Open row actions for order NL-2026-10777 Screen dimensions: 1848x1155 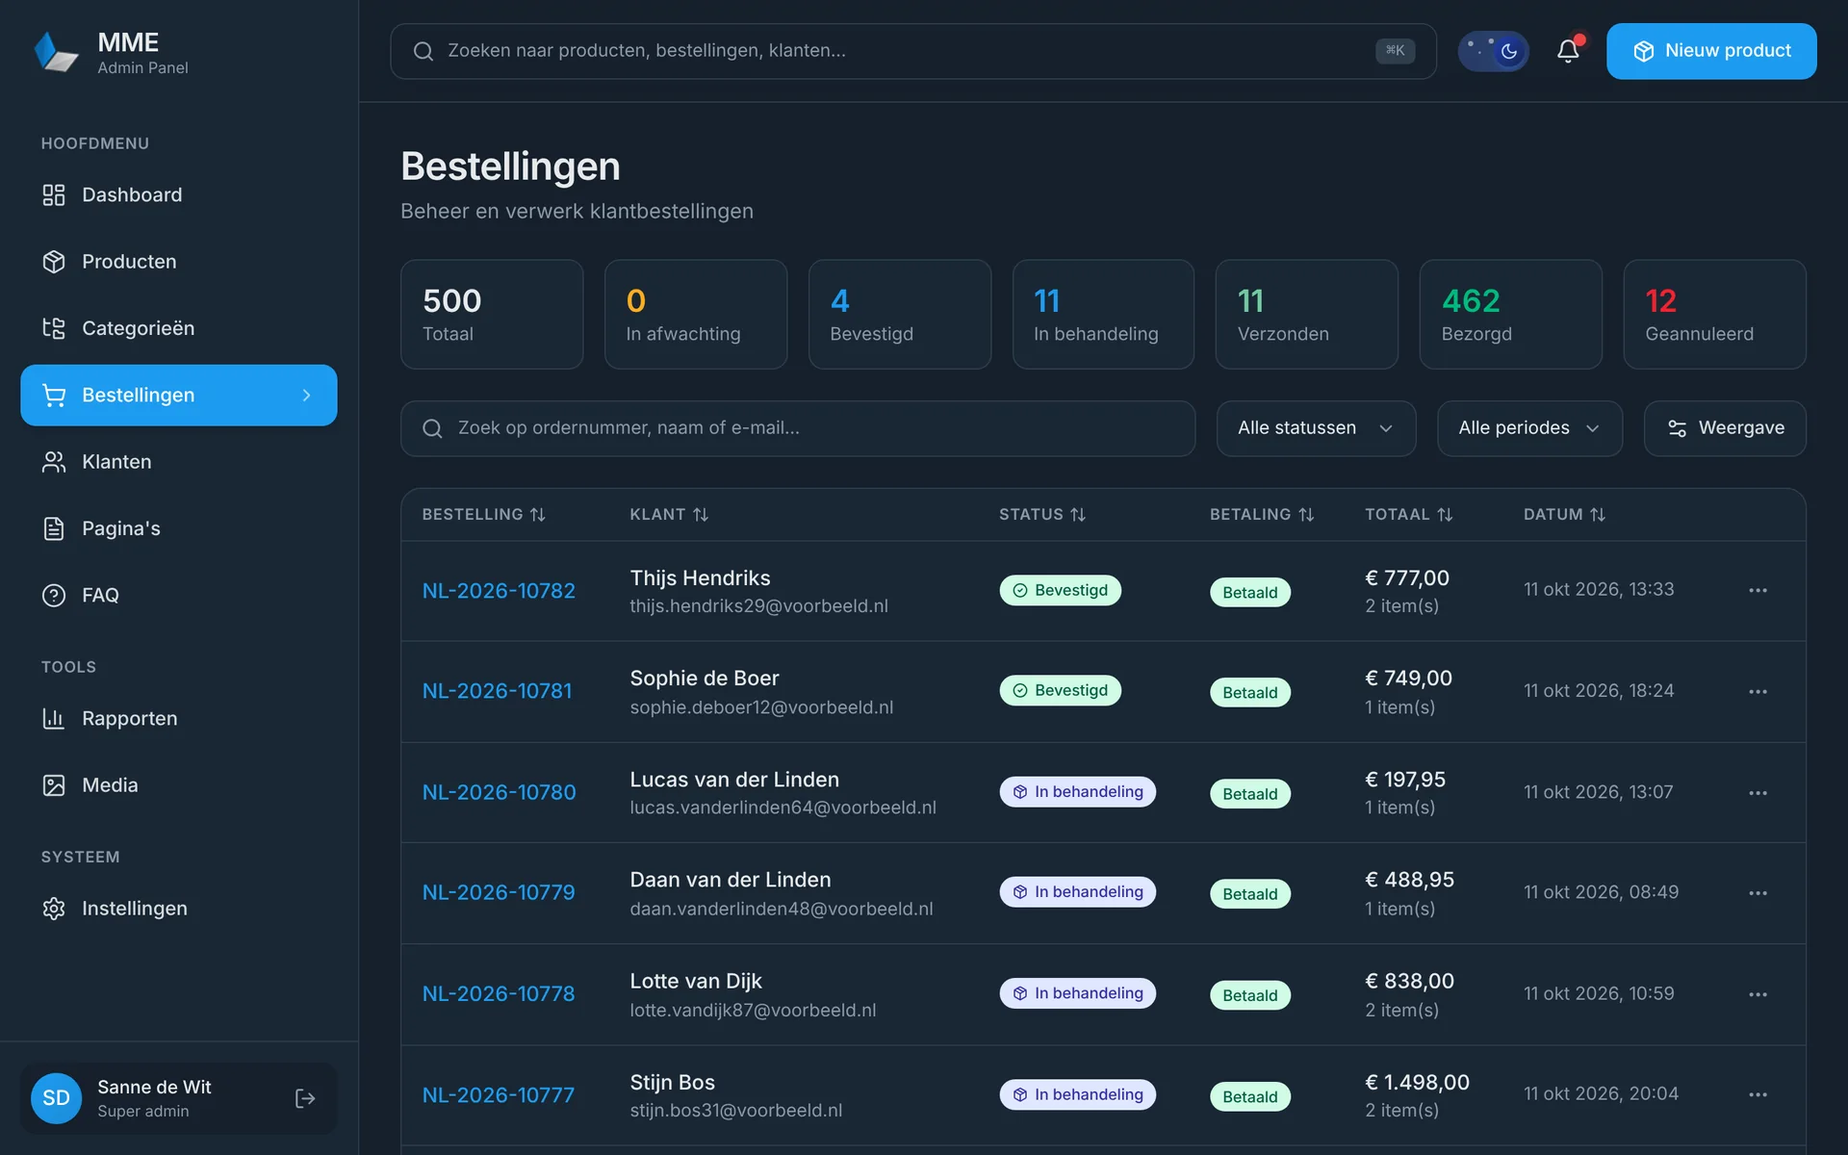(x=1758, y=1094)
